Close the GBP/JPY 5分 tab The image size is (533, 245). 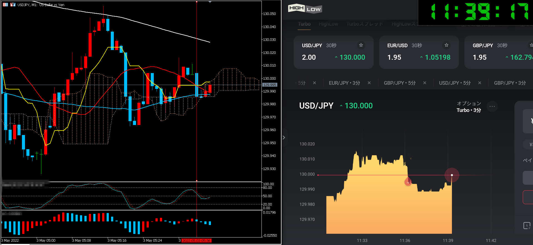tap(425, 83)
